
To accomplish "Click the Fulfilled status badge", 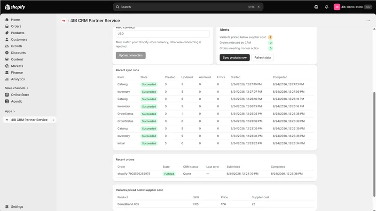I will [x=169, y=174].
